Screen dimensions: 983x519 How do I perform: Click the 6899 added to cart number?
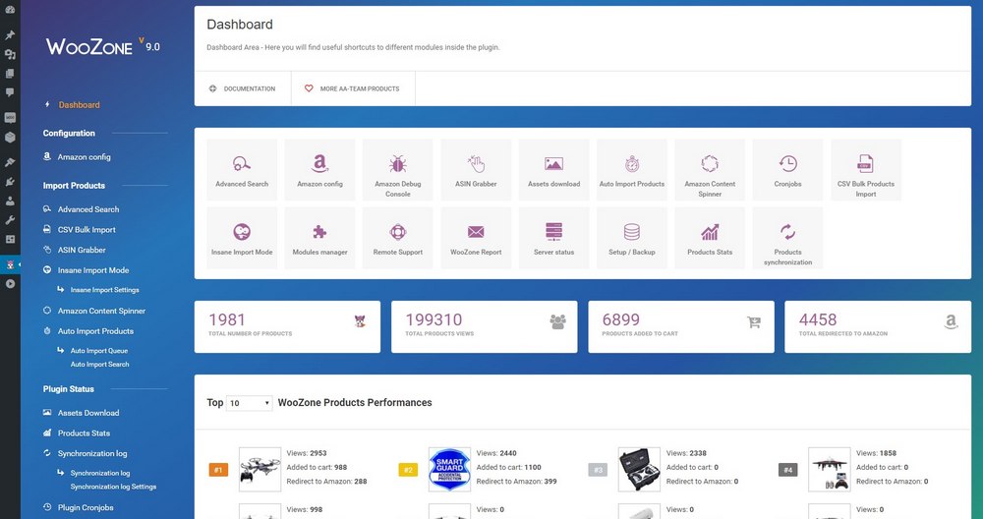tap(620, 319)
